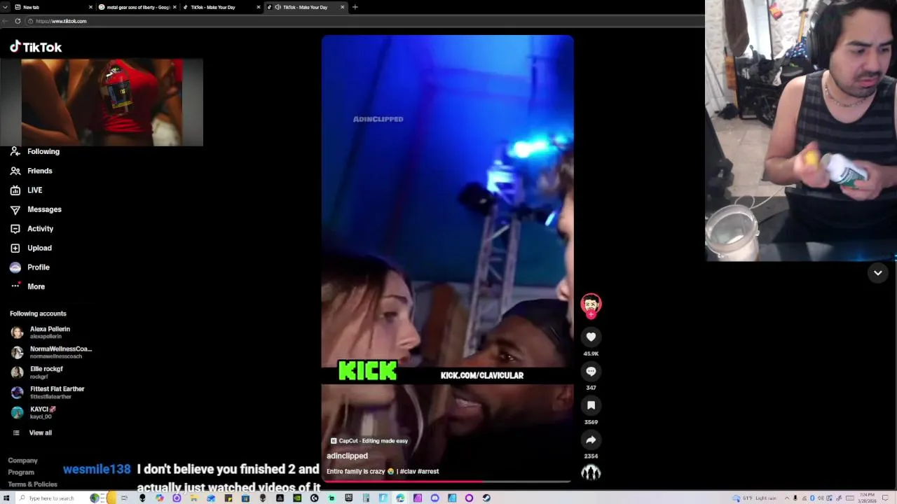Open the Windows Start menu
Screen dimensions: 897x504
6,498
